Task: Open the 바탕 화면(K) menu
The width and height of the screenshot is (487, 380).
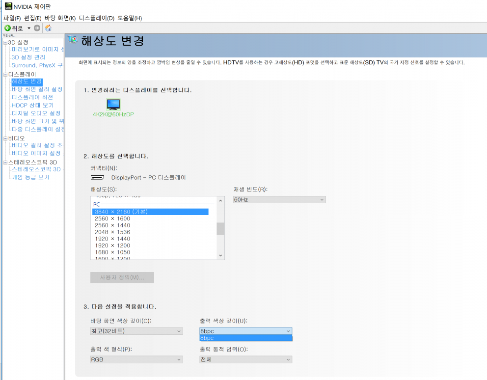Action: tap(60, 18)
